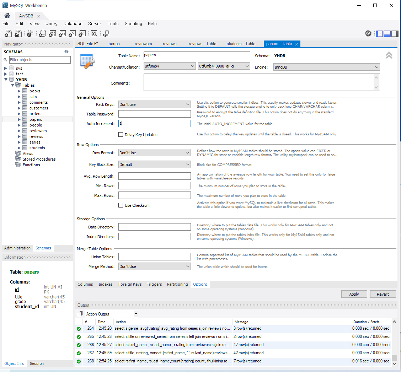
Task: Open the object inspector icon
Action: (x=30, y=33)
